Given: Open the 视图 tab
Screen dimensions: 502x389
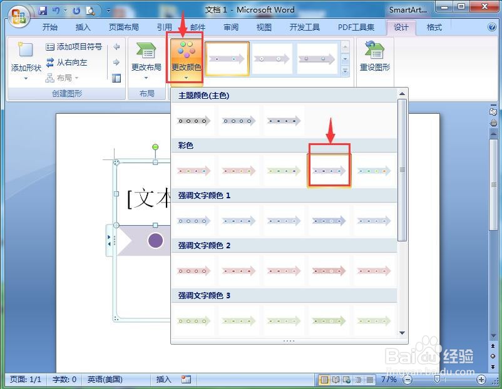Looking at the screenshot, I should (x=264, y=27).
